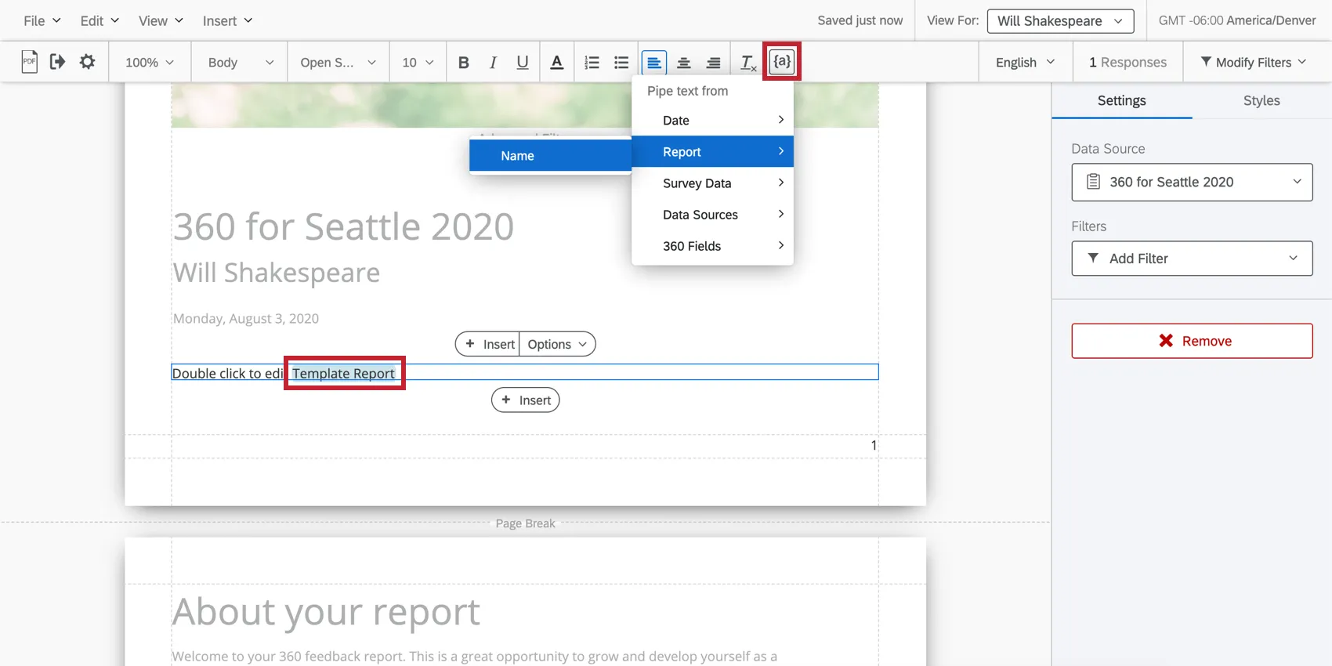This screenshot has width=1332, height=666.
Task: Clear text formatting
Action: pyautogui.click(x=748, y=63)
